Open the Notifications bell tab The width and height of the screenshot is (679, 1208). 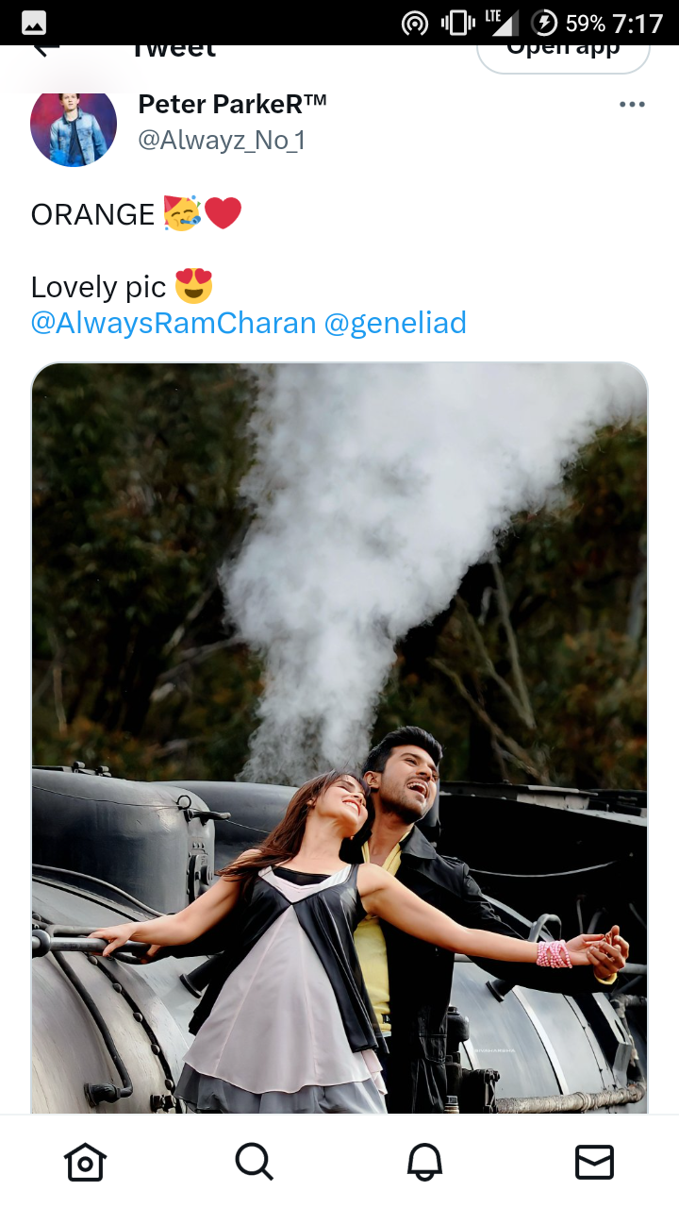pos(424,1162)
